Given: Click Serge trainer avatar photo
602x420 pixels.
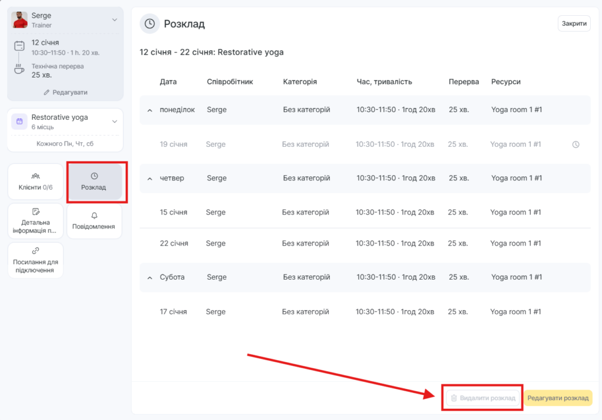Looking at the screenshot, I should pos(20,20).
